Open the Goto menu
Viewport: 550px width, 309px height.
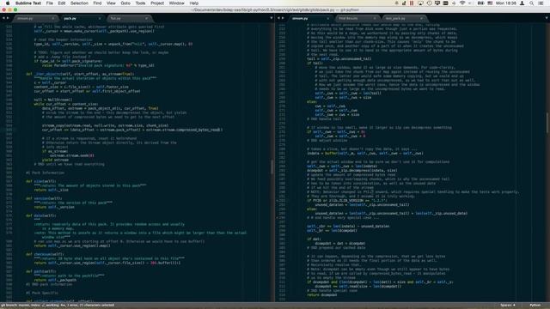(x=125, y=3)
